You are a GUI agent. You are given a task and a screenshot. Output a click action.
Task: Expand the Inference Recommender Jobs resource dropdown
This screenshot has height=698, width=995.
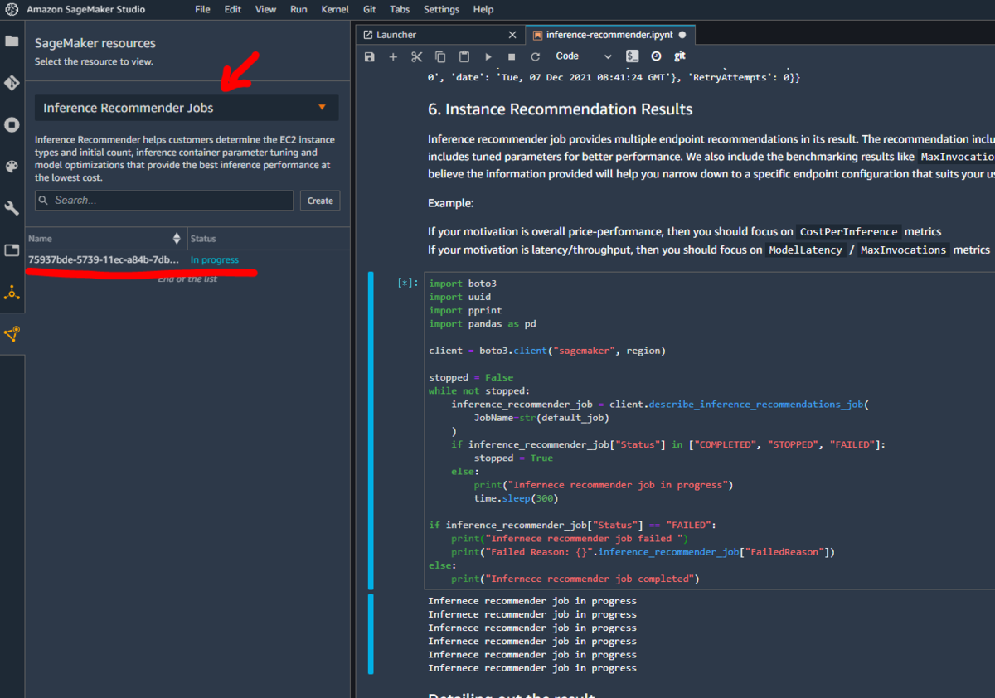187,108
